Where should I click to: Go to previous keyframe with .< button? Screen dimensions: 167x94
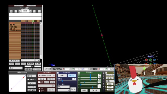point(16,11)
